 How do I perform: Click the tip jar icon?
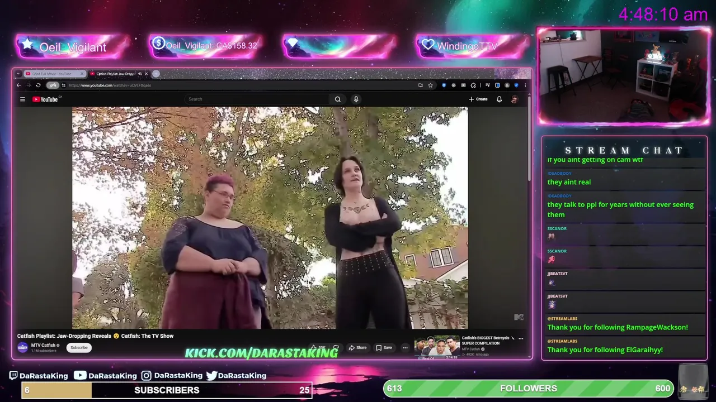click(693, 382)
